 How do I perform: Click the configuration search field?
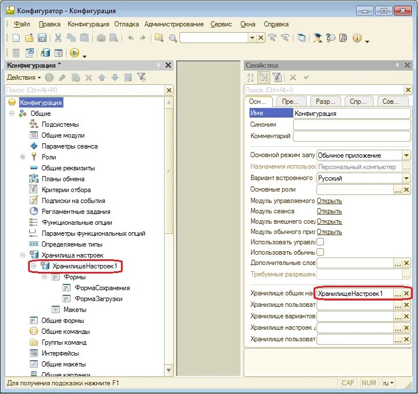85,90
